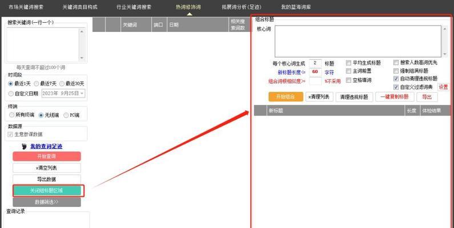Click 开始查词 button
The image size is (454, 228).
47,156
